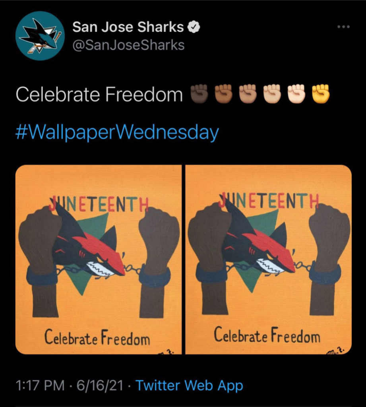Open the left Juneteenth wallpaper image
366x407 pixels.
pos(98,259)
